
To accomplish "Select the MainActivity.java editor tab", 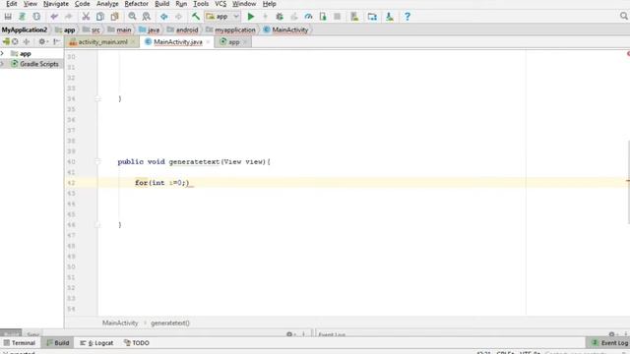I will pyautogui.click(x=178, y=41).
